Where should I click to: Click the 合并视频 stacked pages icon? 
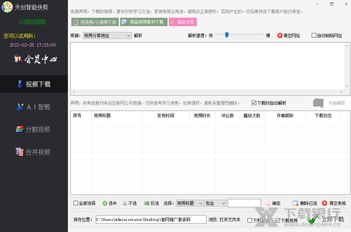click(20, 152)
